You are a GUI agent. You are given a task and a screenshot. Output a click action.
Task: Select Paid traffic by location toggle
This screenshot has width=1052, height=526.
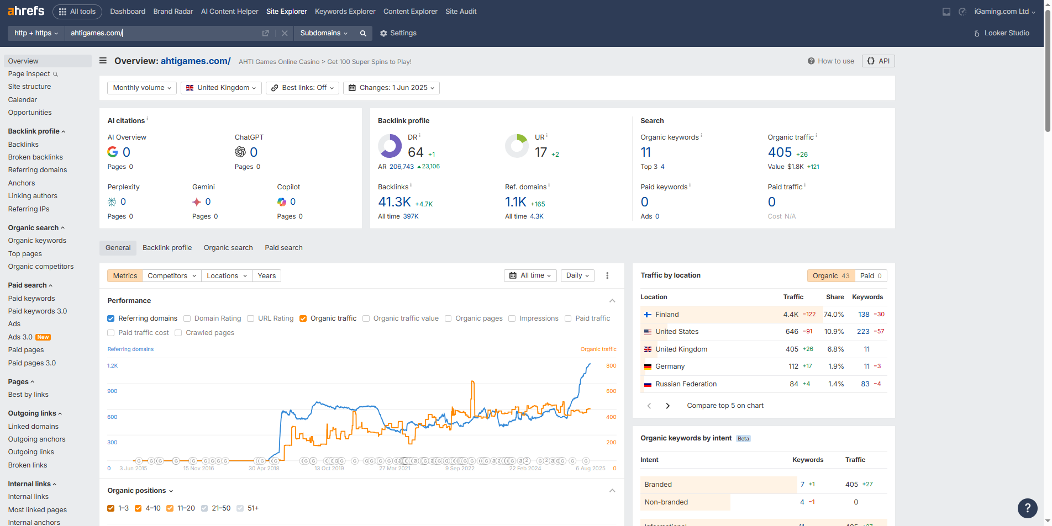point(871,276)
